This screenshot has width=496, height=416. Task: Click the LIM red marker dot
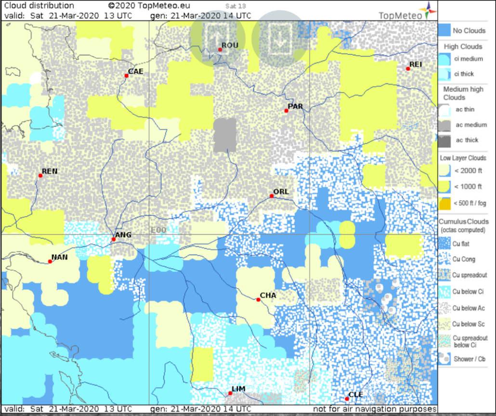coord(230,393)
